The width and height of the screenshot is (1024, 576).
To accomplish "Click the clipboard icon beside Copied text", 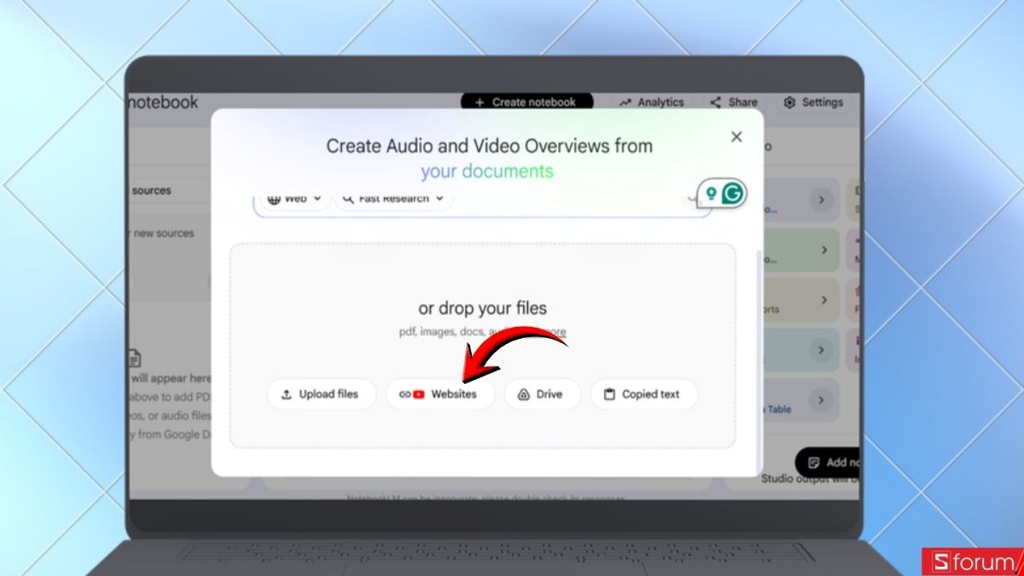I will tap(609, 394).
